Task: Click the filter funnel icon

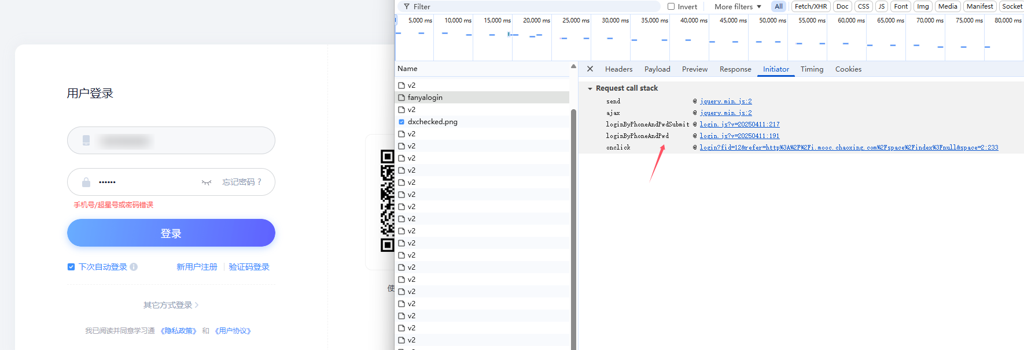Action: [407, 6]
